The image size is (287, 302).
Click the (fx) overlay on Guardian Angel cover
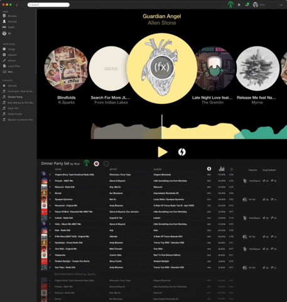pos(161,67)
